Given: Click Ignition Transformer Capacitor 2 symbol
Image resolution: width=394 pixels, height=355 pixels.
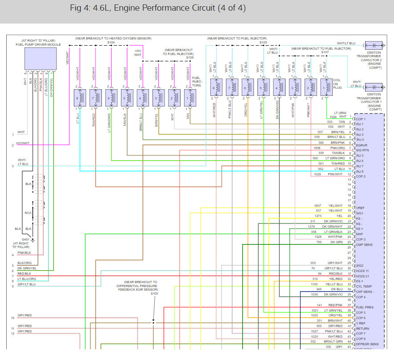Looking at the screenshot, I should (x=374, y=45).
